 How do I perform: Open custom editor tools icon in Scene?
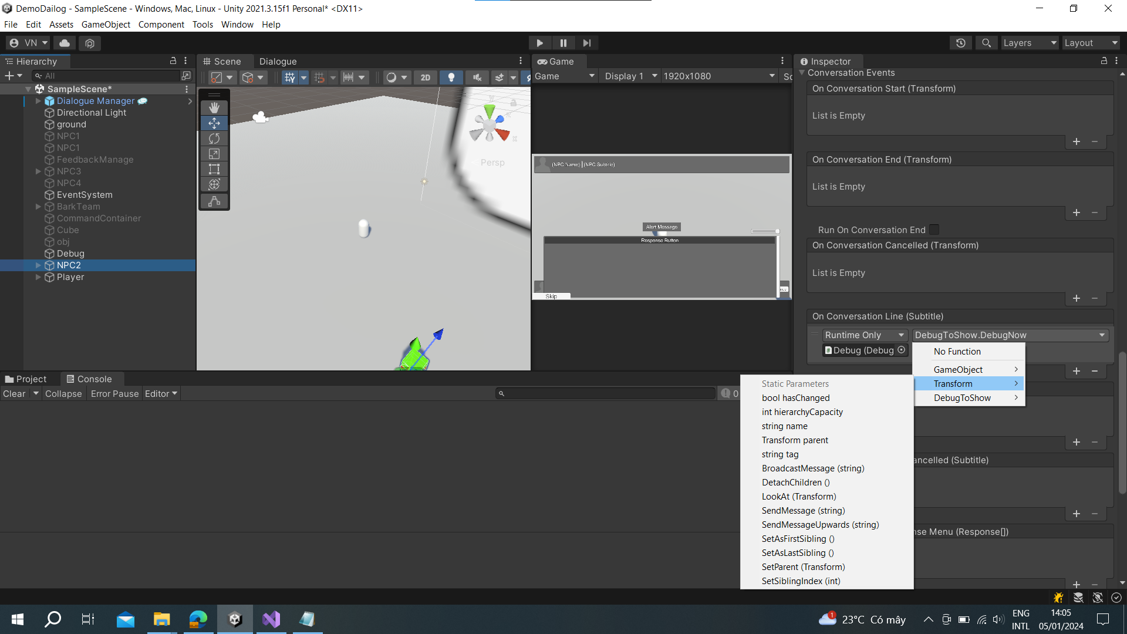[214, 201]
